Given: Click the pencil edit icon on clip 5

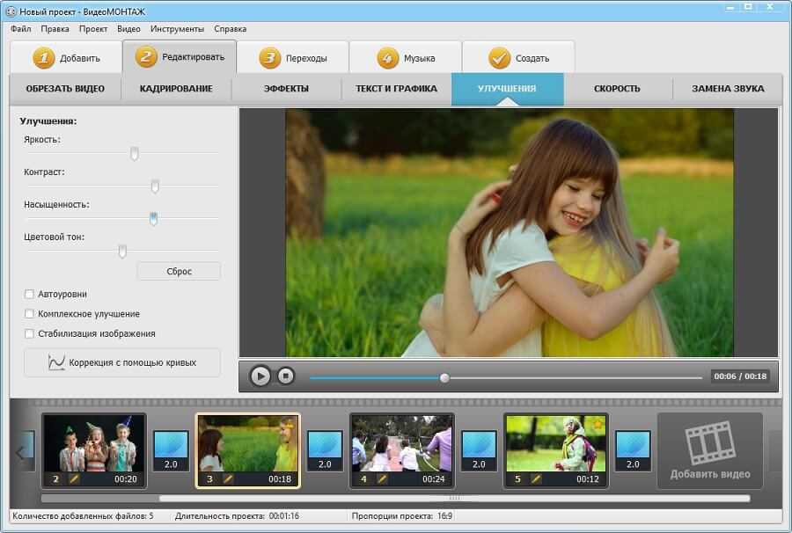Looking at the screenshot, I should tap(536, 479).
